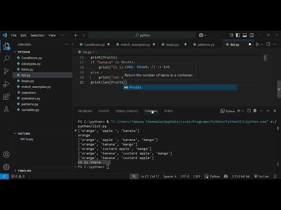Open the Extensions view

click(6, 97)
